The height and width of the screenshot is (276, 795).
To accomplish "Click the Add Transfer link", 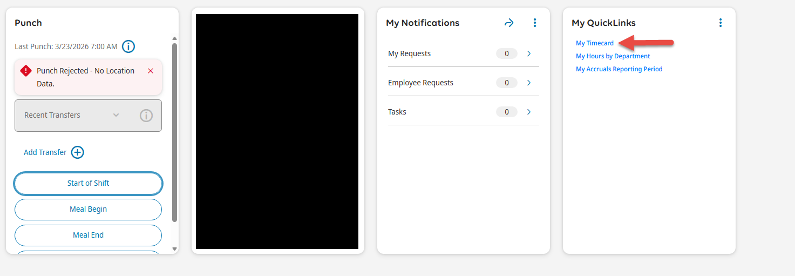I will (x=45, y=152).
